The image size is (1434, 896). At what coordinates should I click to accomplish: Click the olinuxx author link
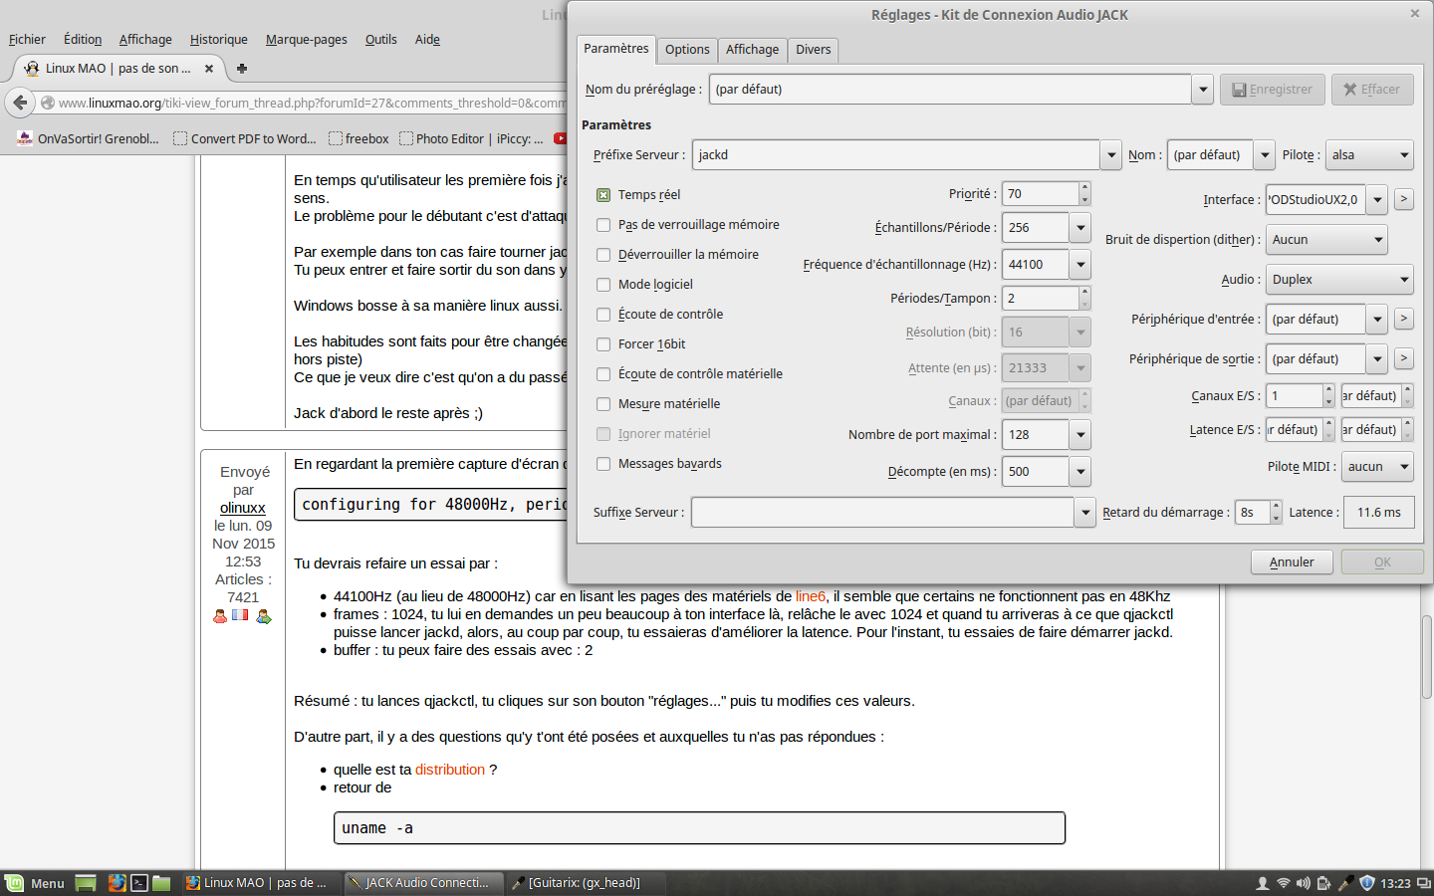(243, 508)
